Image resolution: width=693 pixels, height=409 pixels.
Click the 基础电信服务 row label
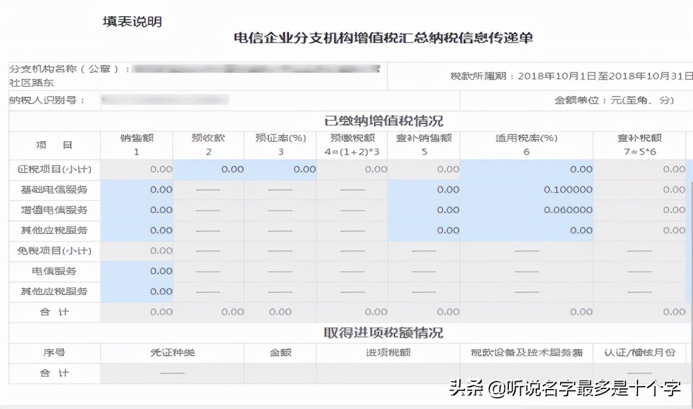pos(54,190)
